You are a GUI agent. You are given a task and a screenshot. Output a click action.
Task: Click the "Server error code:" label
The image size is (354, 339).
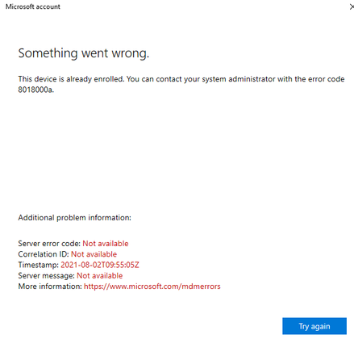tap(49, 244)
